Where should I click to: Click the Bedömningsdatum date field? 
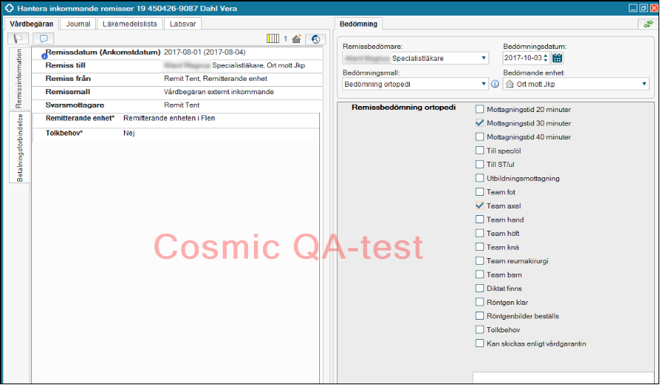pyautogui.click(x=523, y=58)
